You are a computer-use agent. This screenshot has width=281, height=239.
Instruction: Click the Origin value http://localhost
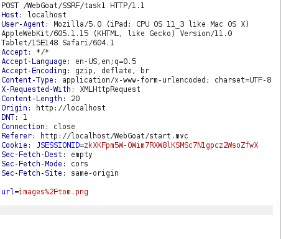point(71,108)
